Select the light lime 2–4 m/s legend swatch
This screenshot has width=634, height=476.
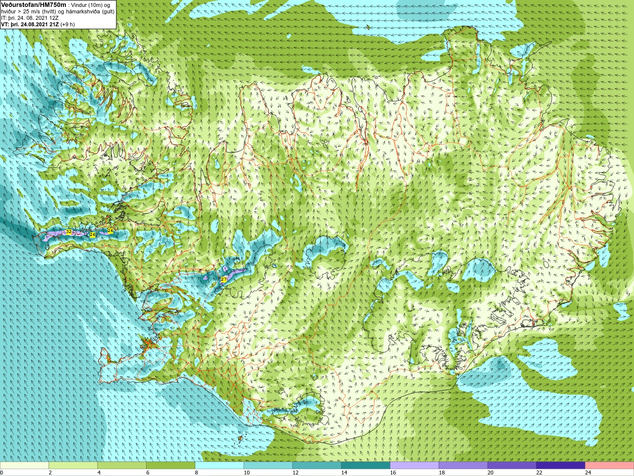point(73,466)
